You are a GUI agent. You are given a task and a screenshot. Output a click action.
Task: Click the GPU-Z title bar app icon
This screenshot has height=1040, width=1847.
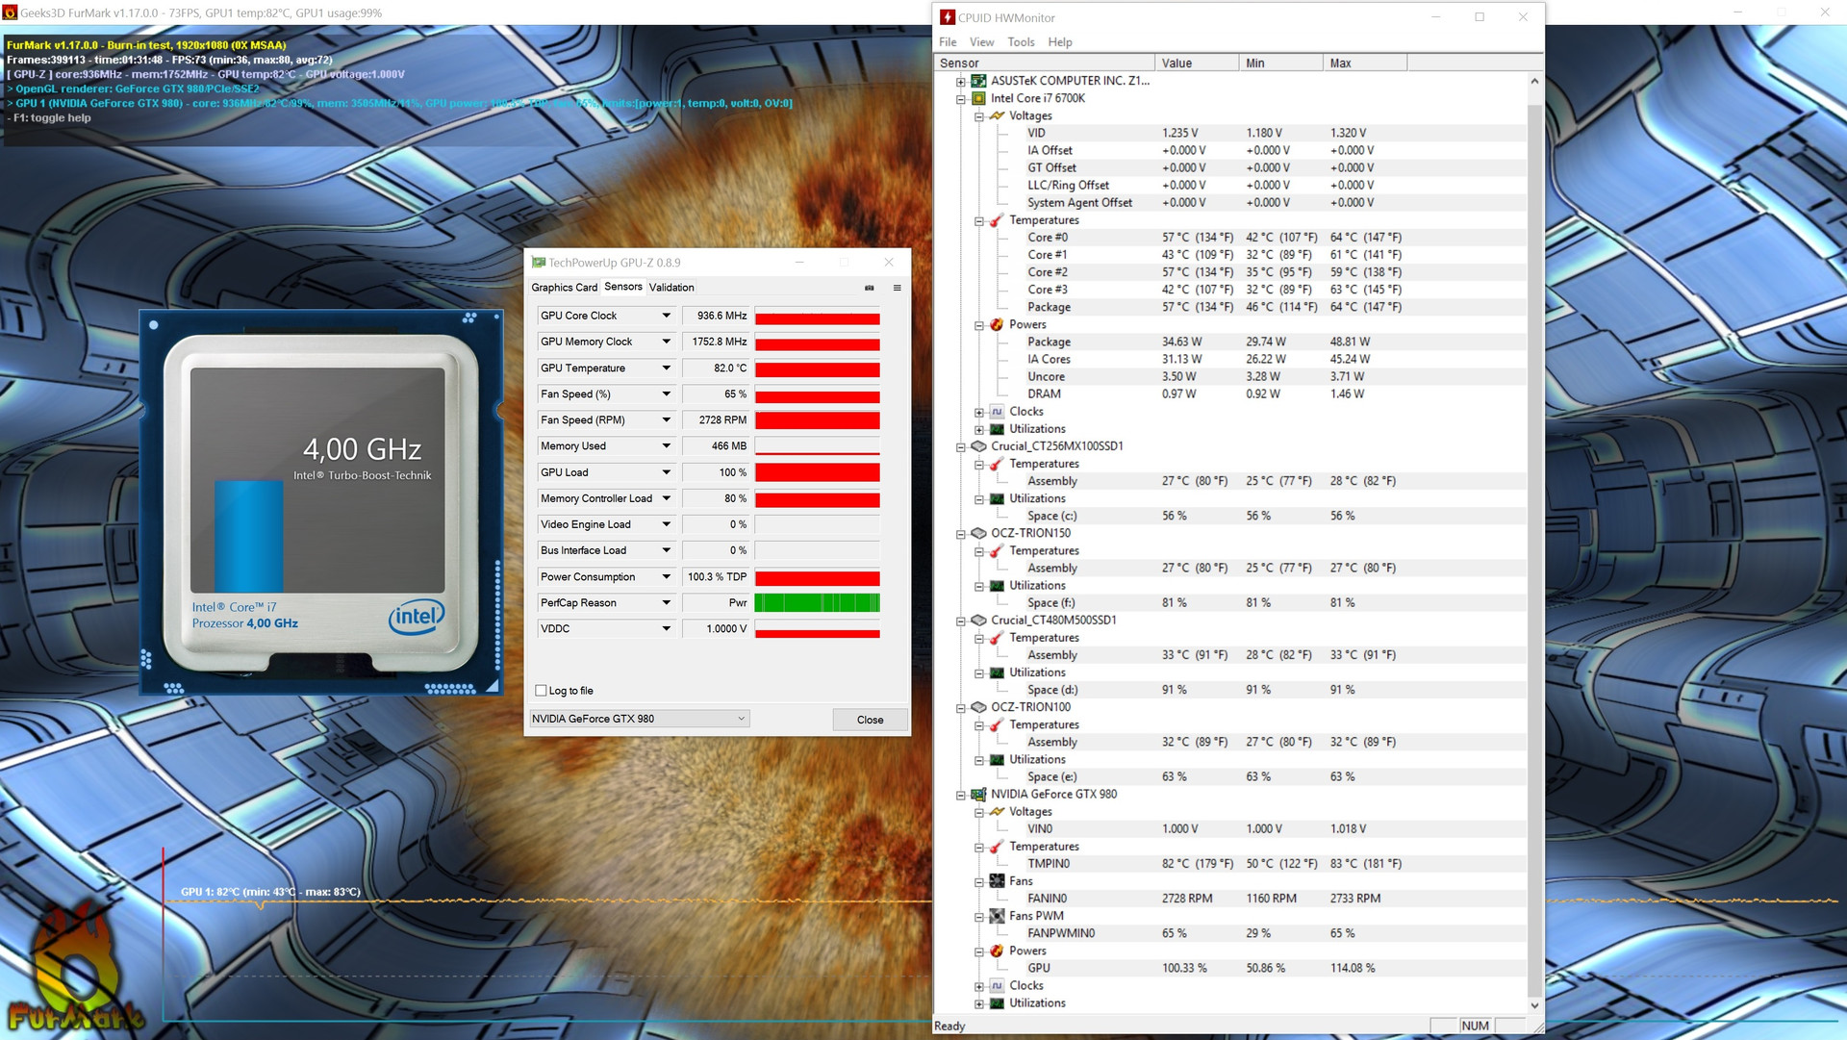tap(539, 263)
